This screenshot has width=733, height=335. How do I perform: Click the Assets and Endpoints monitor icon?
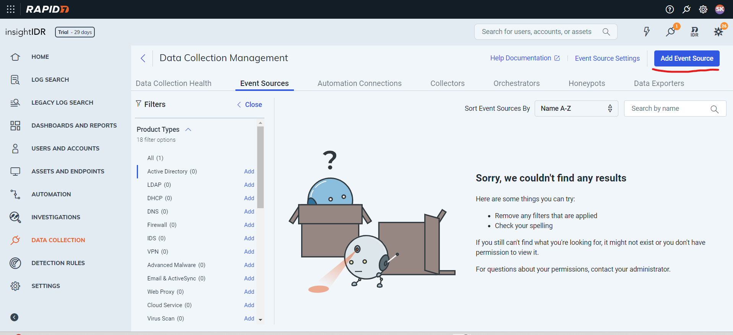(x=15, y=172)
